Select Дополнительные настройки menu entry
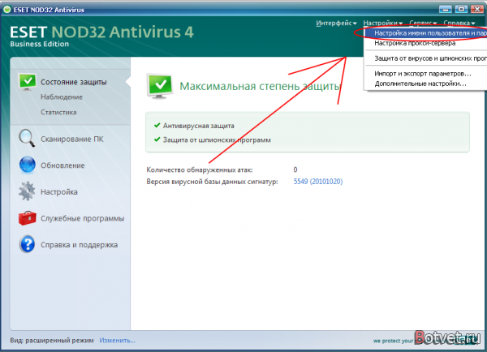 (x=426, y=84)
